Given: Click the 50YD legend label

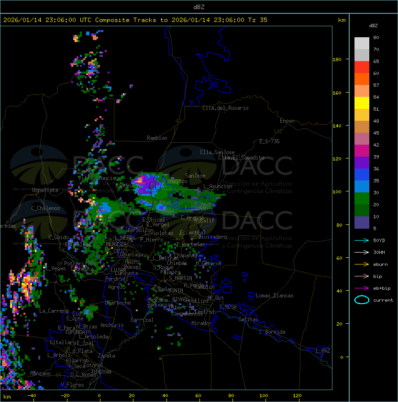Looking at the screenshot, I should [379, 240].
